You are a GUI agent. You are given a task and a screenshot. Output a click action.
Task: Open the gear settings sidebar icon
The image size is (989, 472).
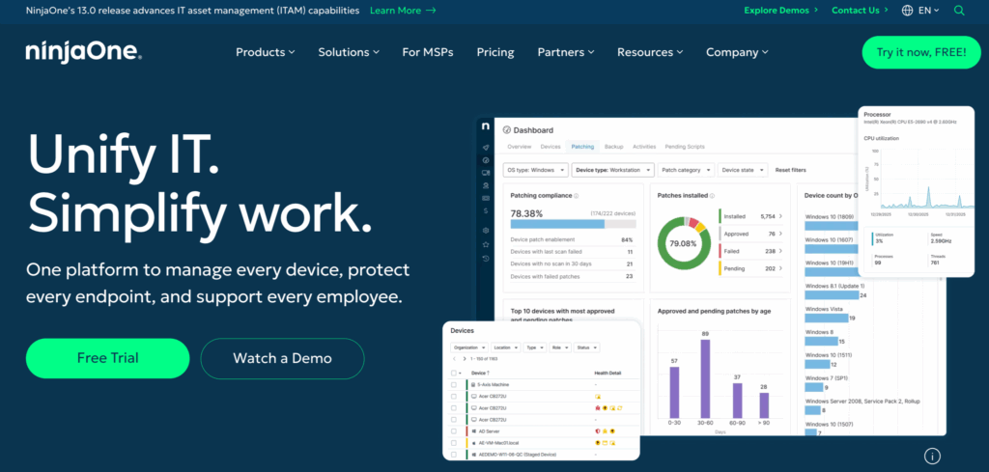click(486, 231)
